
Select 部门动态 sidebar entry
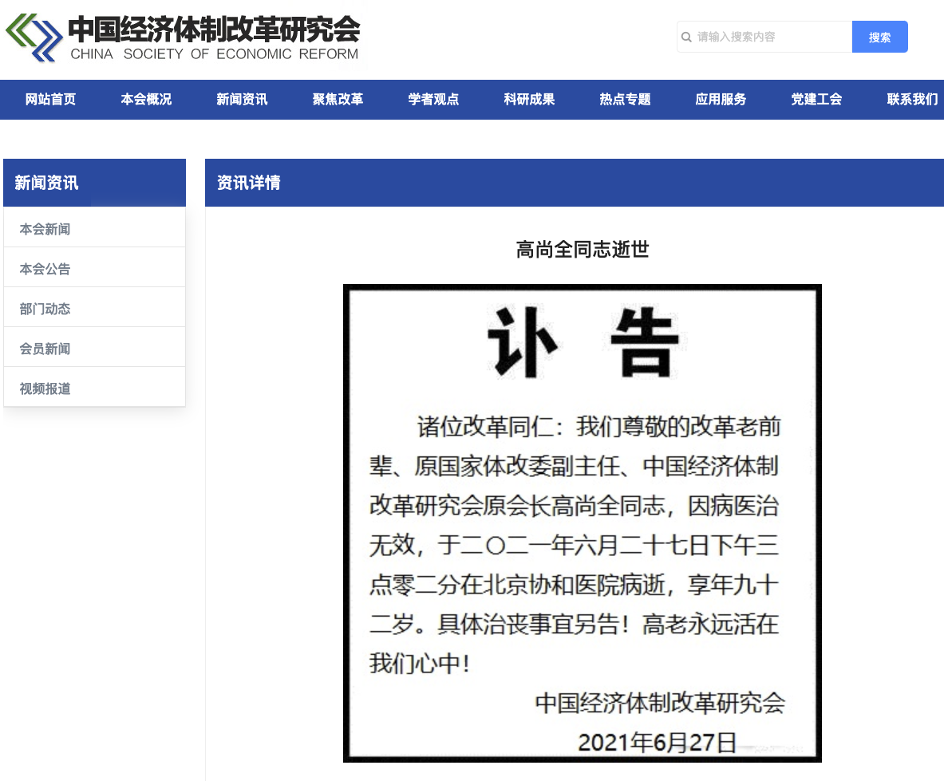click(x=94, y=308)
